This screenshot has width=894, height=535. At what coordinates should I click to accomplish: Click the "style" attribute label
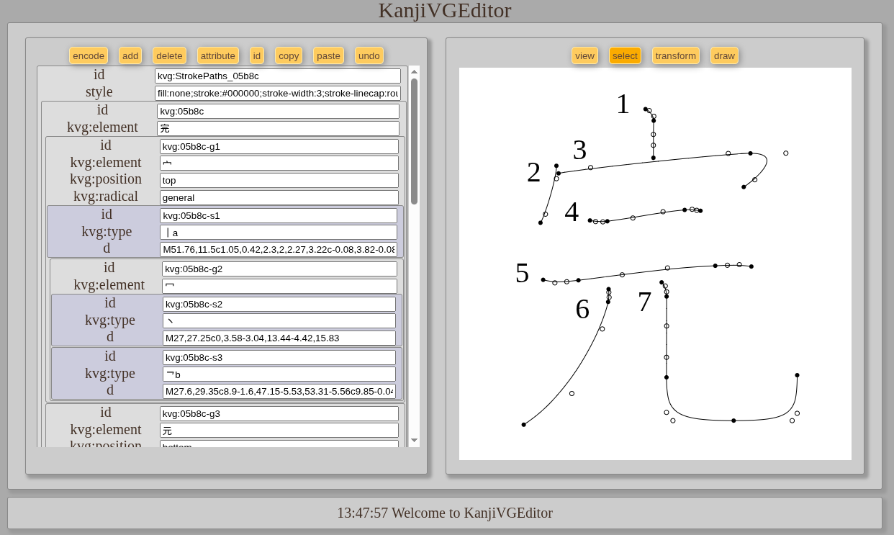coord(99,92)
